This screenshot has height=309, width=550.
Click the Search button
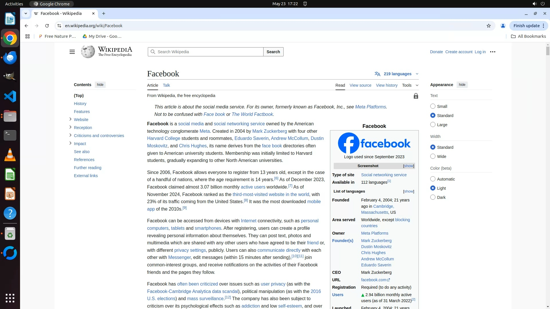click(x=273, y=52)
